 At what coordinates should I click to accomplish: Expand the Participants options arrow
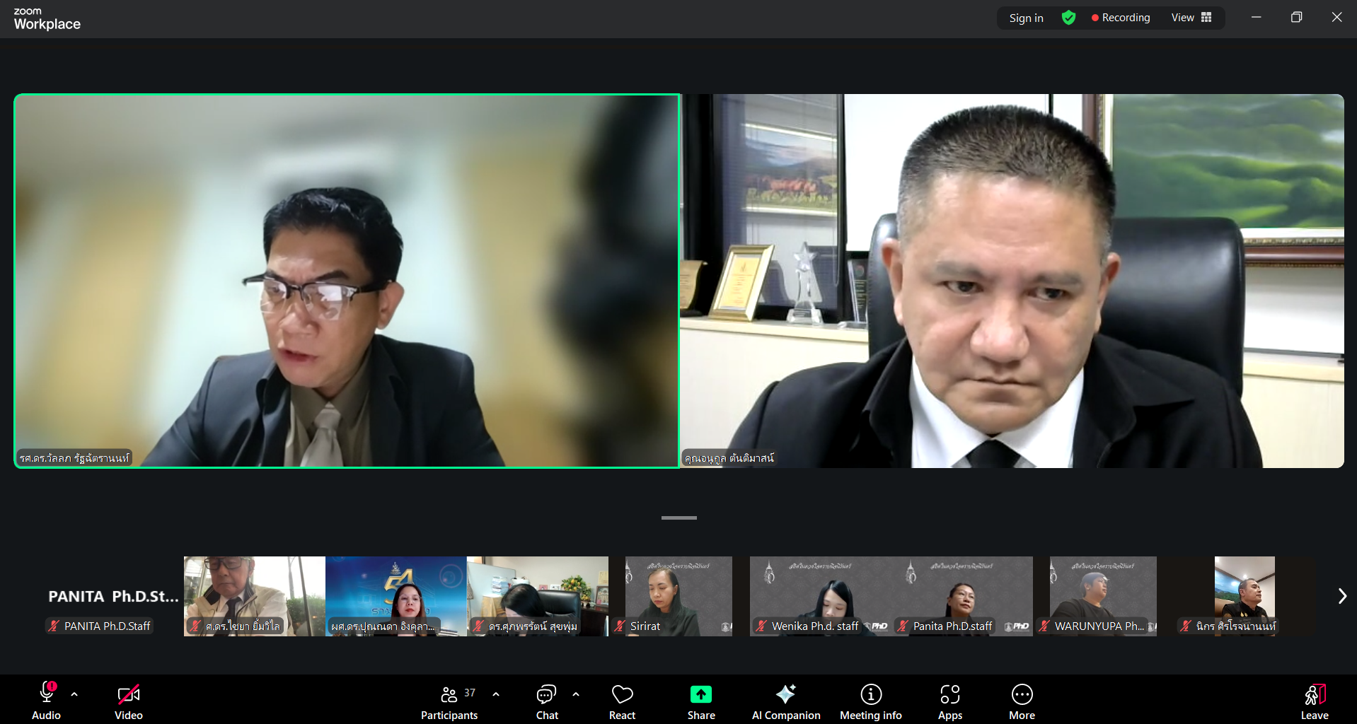tap(496, 694)
